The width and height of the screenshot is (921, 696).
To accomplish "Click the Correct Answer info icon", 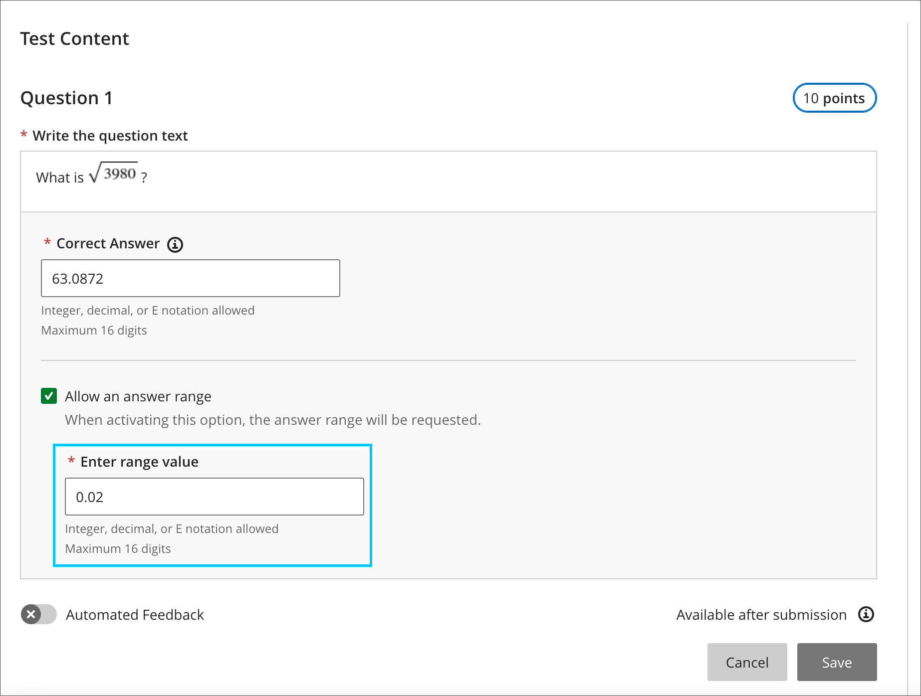I will (175, 245).
